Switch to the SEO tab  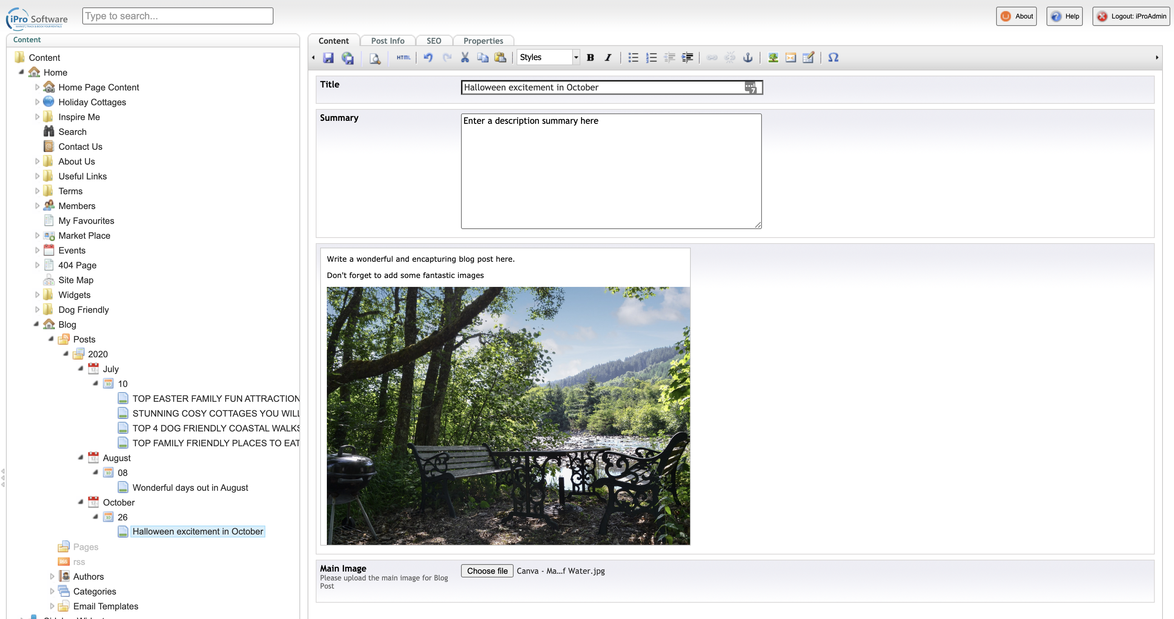tap(434, 40)
